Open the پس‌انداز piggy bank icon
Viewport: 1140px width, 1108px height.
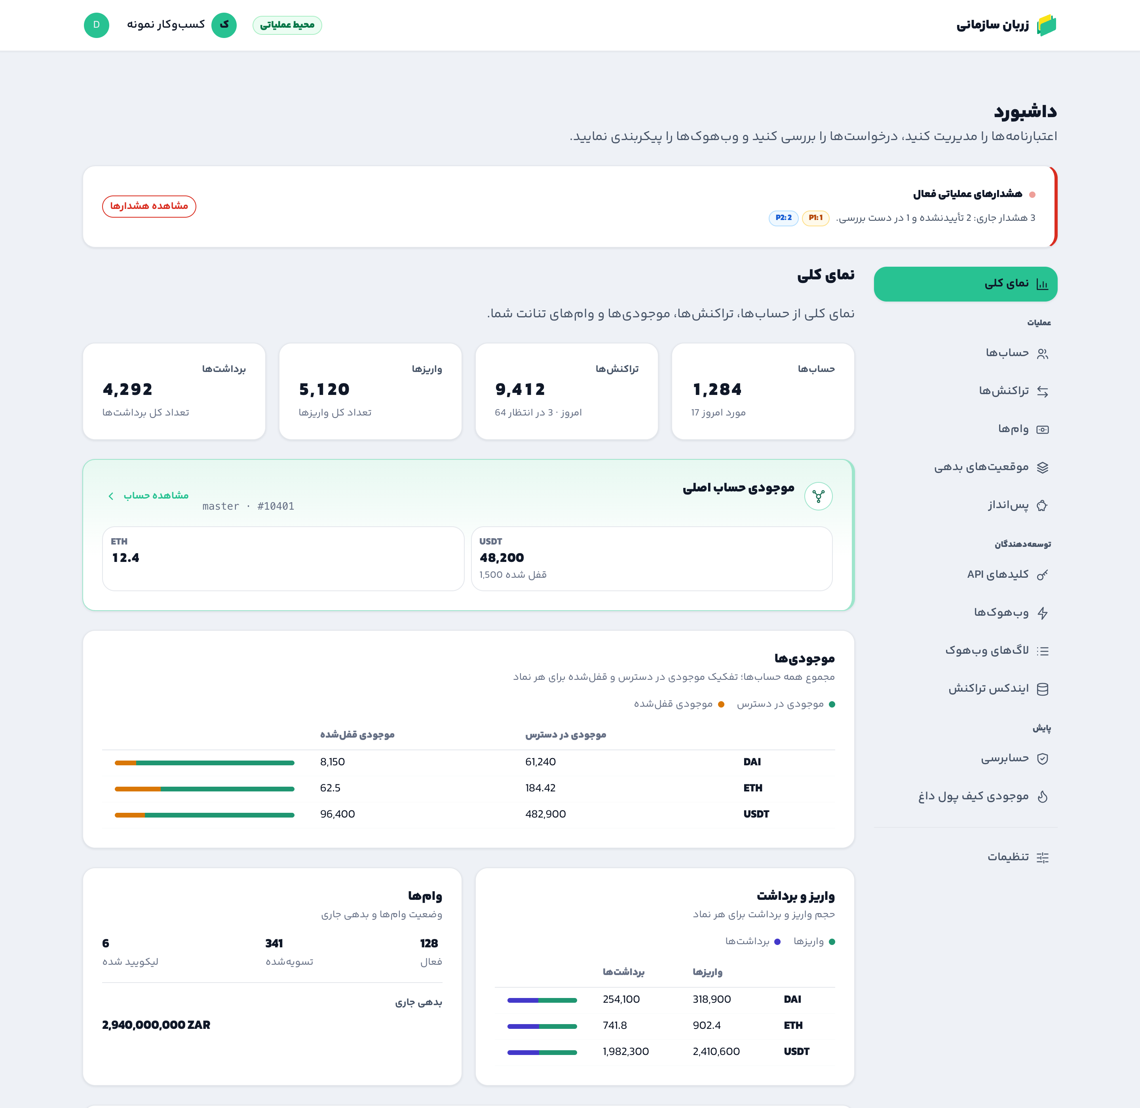point(1042,506)
